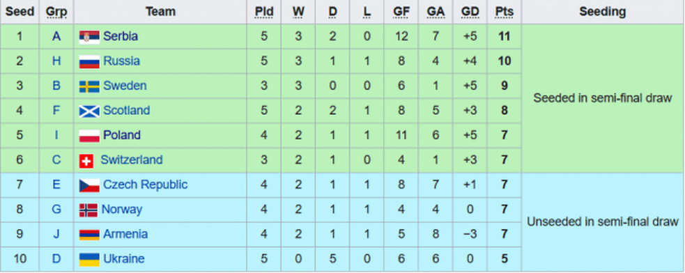Click the Serbia flag icon
Image resolution: width=685 pixels, height=273 pixels.
[x=90, y=37]
